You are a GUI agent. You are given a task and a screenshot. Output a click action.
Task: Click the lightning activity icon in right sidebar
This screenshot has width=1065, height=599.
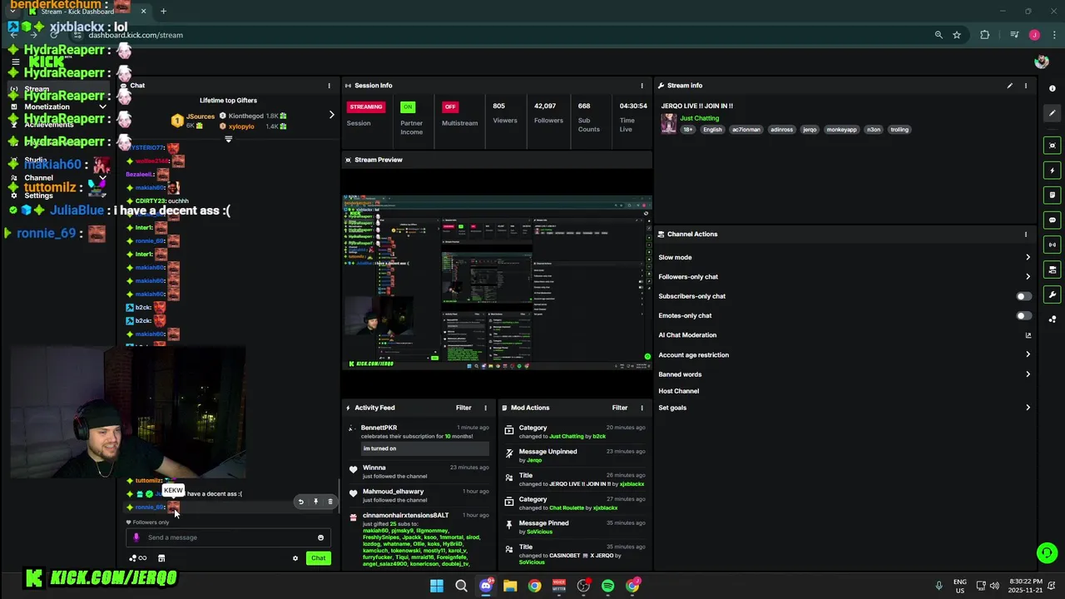1053,171
